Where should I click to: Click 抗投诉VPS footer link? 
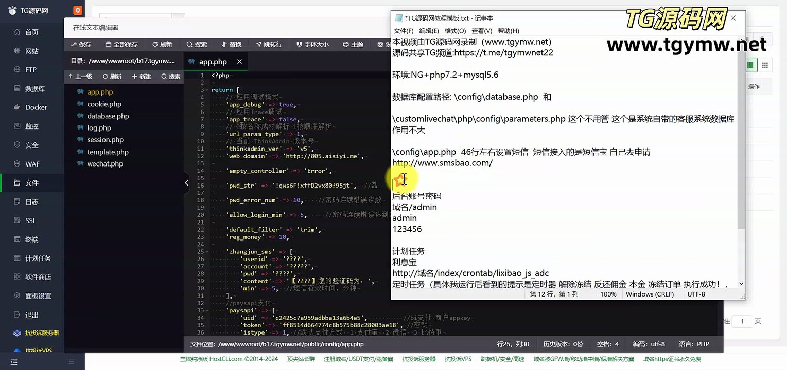[458, 359]
